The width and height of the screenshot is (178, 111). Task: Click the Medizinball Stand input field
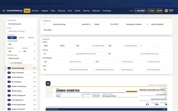click(81, 70)
